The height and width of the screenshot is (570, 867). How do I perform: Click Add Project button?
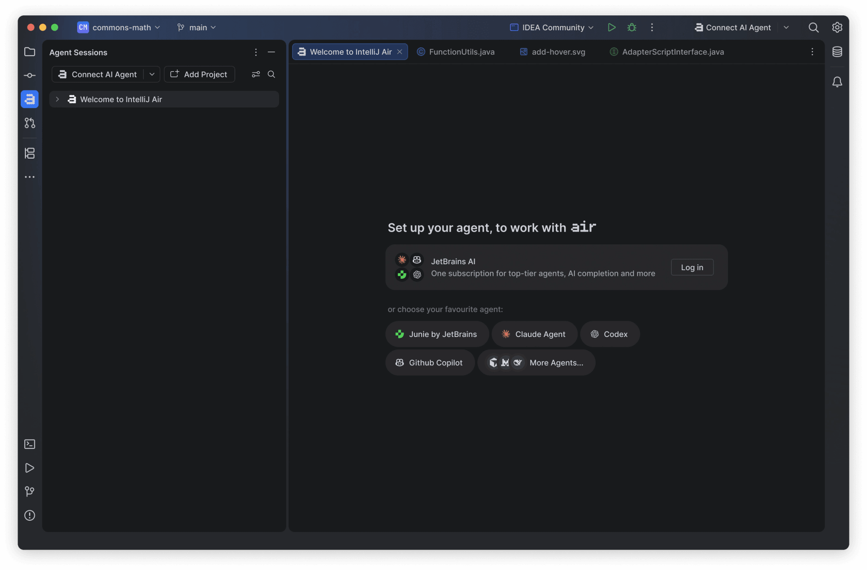tap(199, 75)
